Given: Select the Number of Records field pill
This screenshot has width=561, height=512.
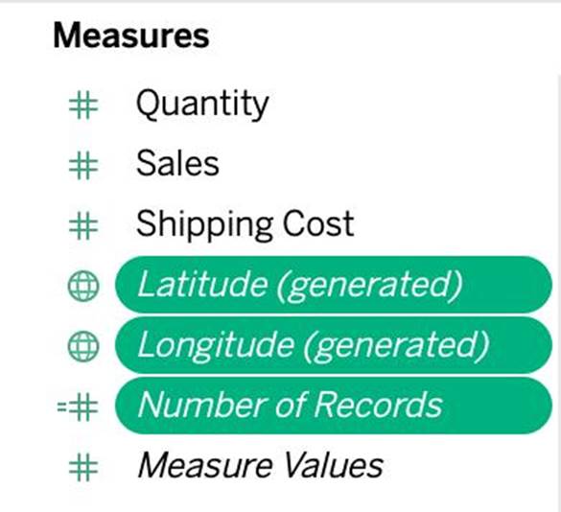Looking at the screenshot, I should pos(334,406).
